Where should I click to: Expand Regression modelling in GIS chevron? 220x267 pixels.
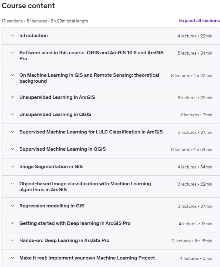pyautogui.click(x=12, y=206)
